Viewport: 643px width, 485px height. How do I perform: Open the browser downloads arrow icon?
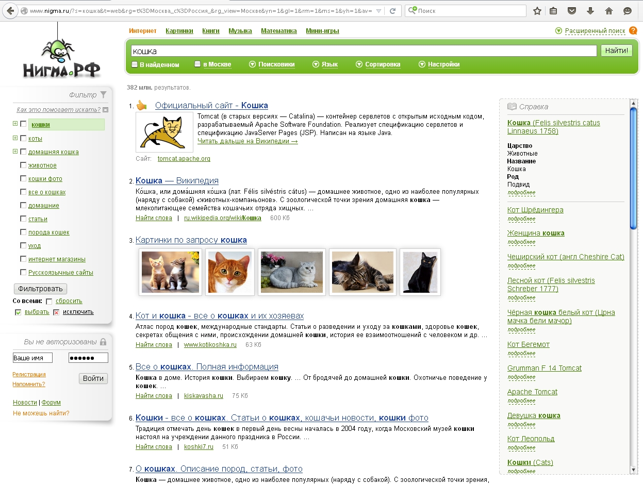coord(590,11)
